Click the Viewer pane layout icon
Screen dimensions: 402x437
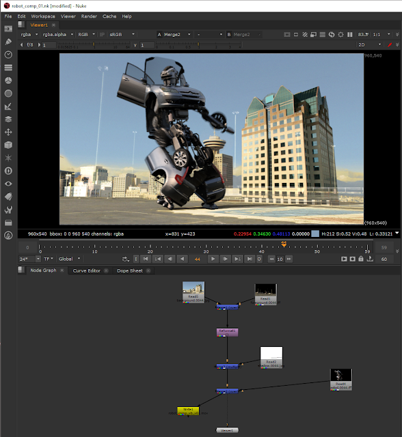(x=21, y=25)
